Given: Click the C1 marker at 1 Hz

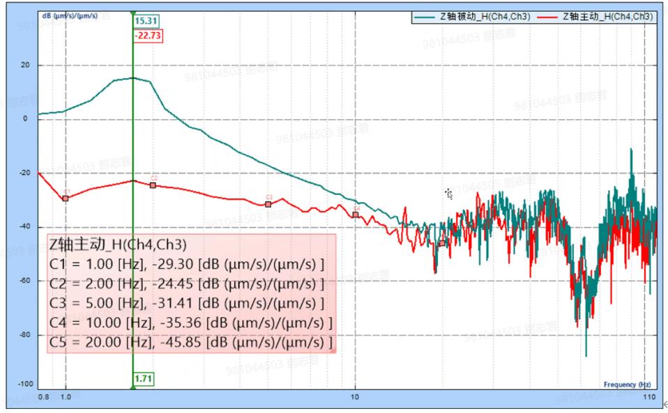Looking at the screenshot, I should (x=66, y=198).
